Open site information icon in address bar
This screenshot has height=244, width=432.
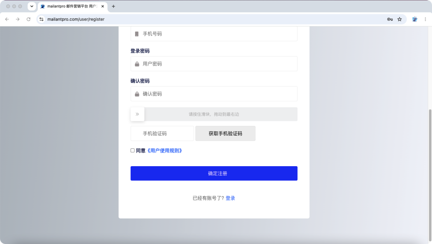point(42,19)
